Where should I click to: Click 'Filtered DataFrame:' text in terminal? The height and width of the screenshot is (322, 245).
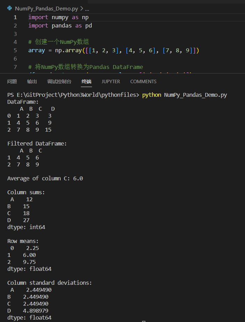click(37, 143)
